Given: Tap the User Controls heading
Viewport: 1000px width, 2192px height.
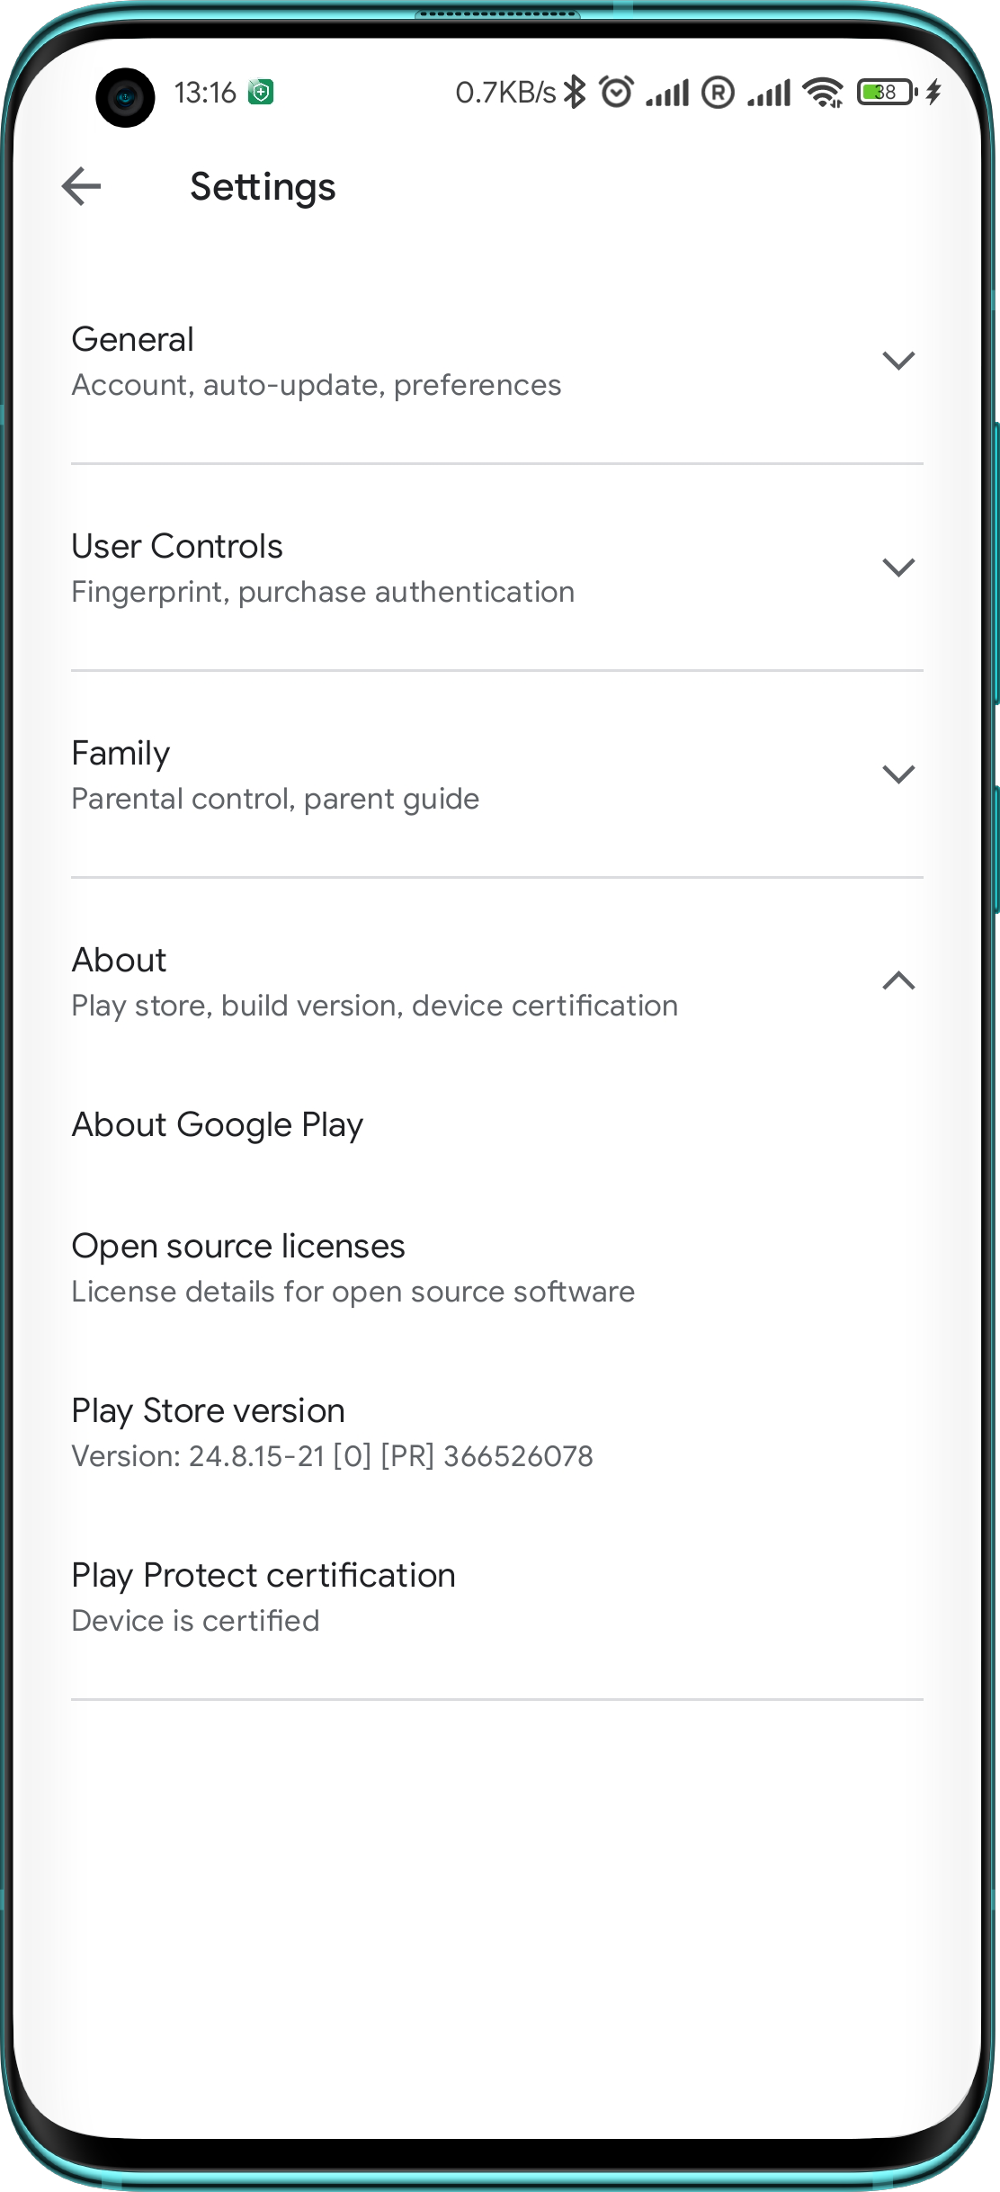Looking at the screenshot, I should (177, 547).
